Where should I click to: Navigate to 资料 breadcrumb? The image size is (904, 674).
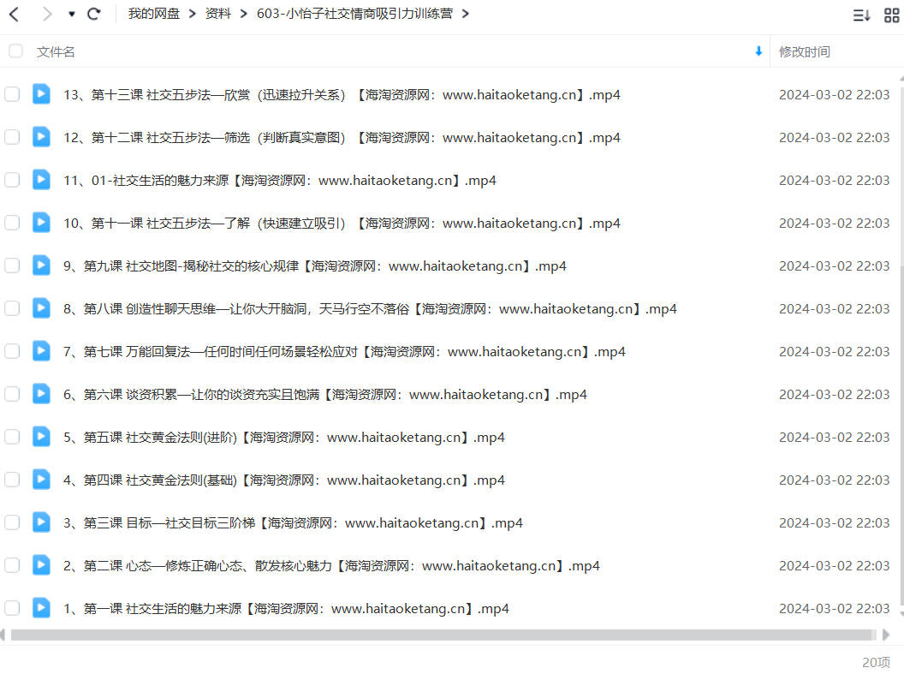click(x=218, y=13)
